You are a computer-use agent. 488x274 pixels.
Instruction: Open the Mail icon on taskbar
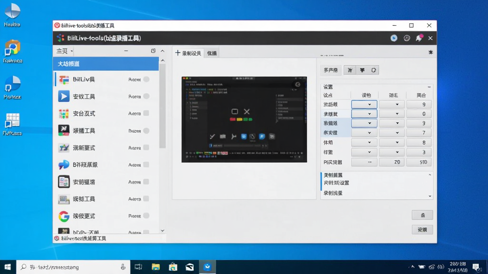pos(190,267)
